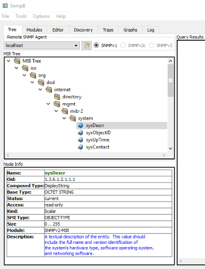This screenshot has width=205, height=269.
Task: Click the OBJECT-TYPE SMI type value
Action: (57, 218)
